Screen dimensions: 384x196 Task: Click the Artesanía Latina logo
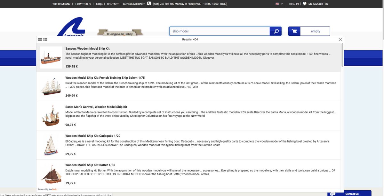pyautogui.click(x=71, y=27)
